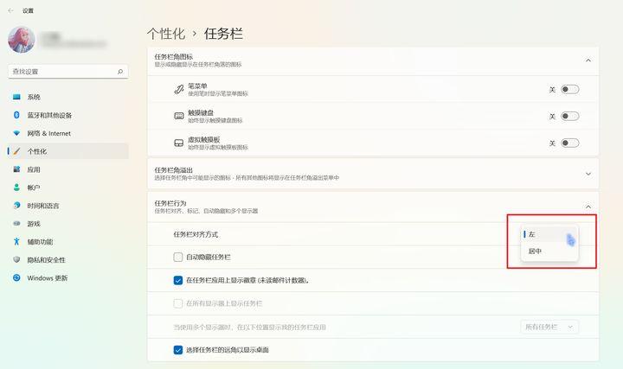Click the 笔菜单 pen icon
Image resolution: width=623 pixels, height=369 pixels.
(179, 89)
